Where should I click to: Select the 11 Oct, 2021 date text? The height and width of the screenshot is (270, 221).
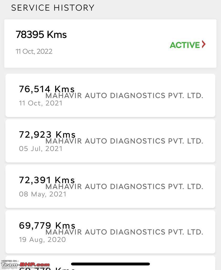pyautogui.click(x=41, y=103)
